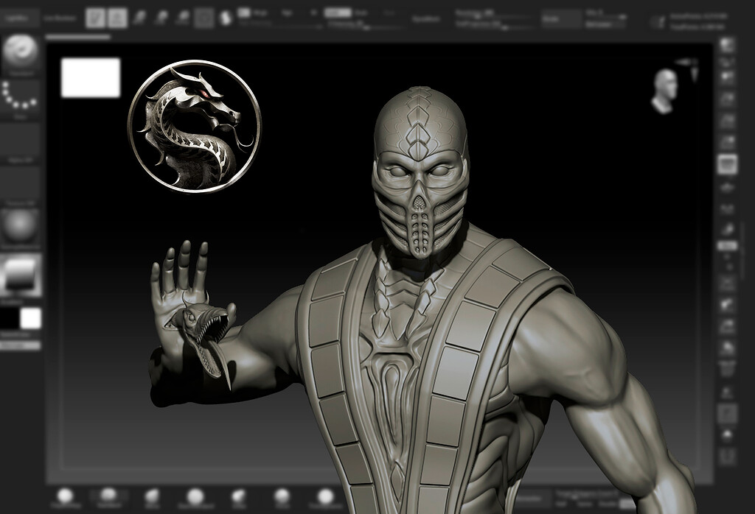
Task: Click the SubTool preview thumbnail top right
Action: 665,90
